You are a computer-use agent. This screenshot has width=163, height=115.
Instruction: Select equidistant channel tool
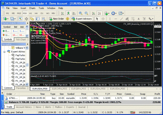(x=127, y=19)
